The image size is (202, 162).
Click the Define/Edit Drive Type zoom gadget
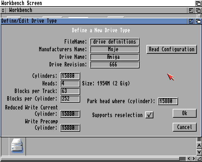(x=191, y=21)
